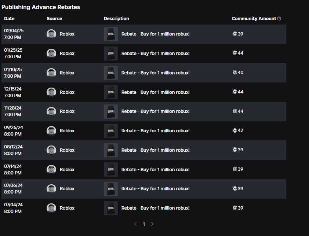
Task: Click the date 02/04/25 7:00 PM
Action: click(14, 34)
